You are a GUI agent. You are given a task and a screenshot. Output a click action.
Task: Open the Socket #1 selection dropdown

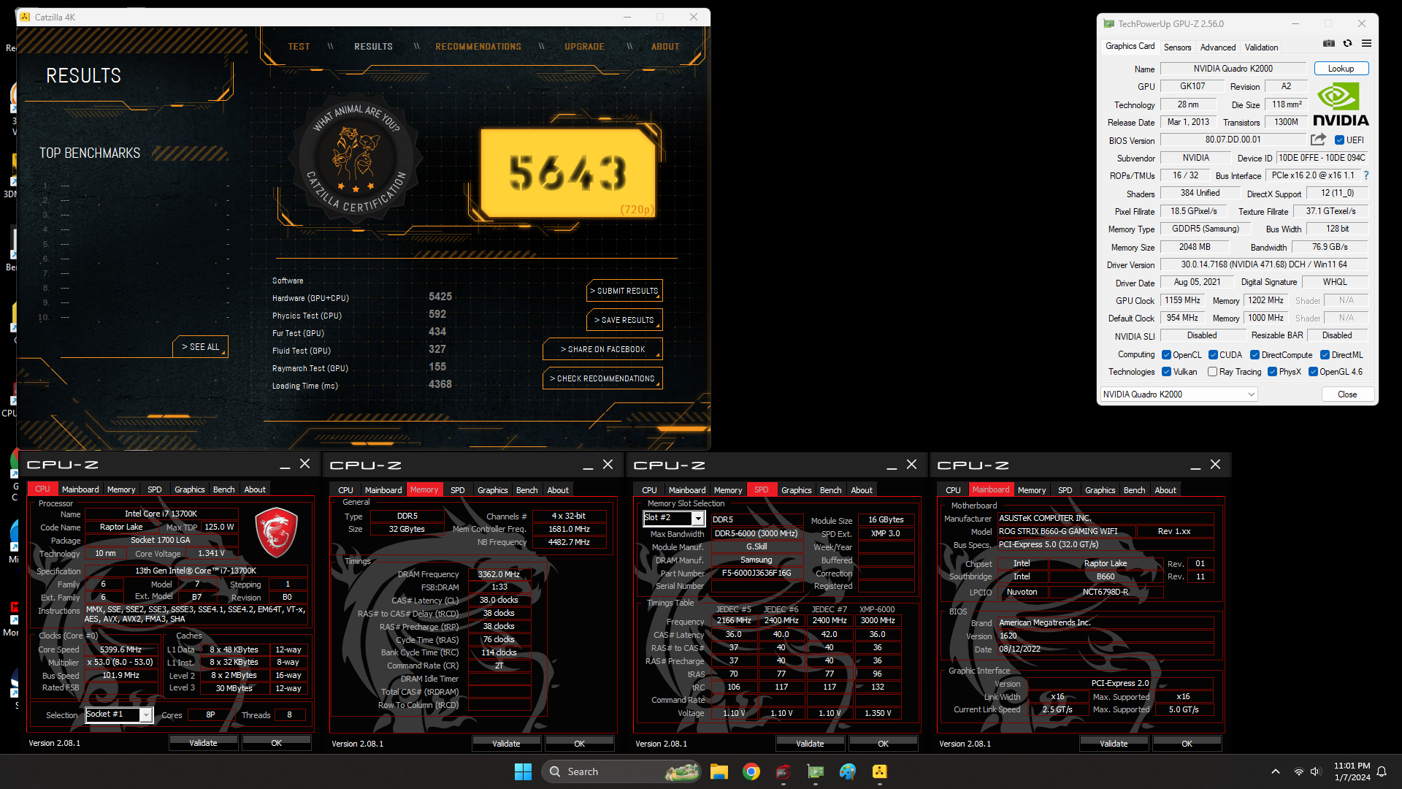(x=119, y=714)
